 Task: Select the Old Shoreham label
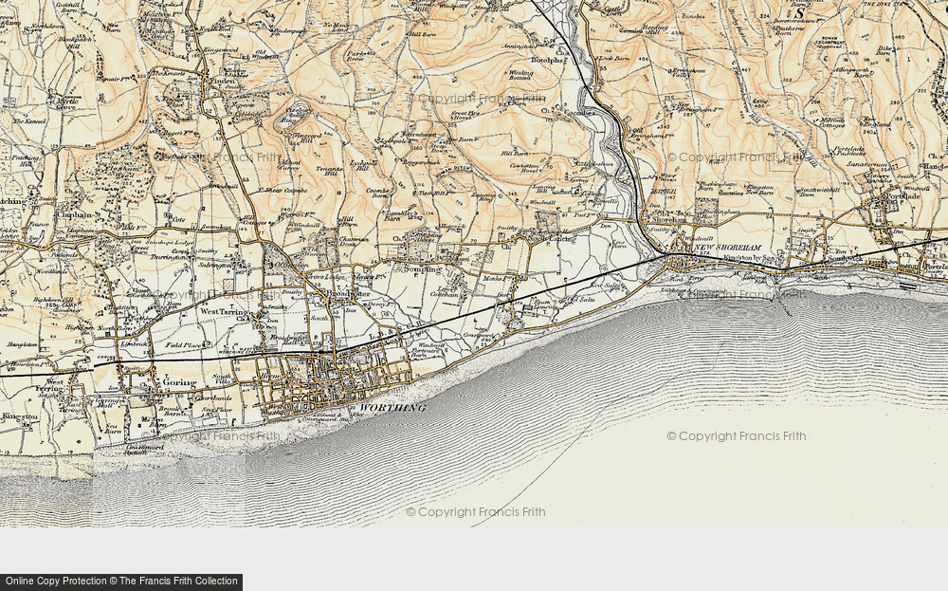668,218
